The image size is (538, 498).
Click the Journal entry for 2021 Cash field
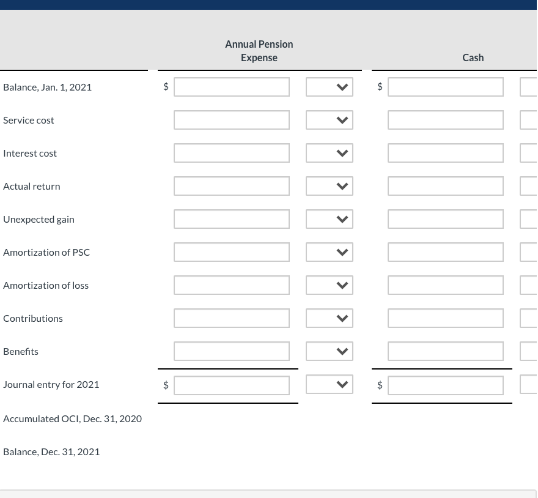click(445, 384)
